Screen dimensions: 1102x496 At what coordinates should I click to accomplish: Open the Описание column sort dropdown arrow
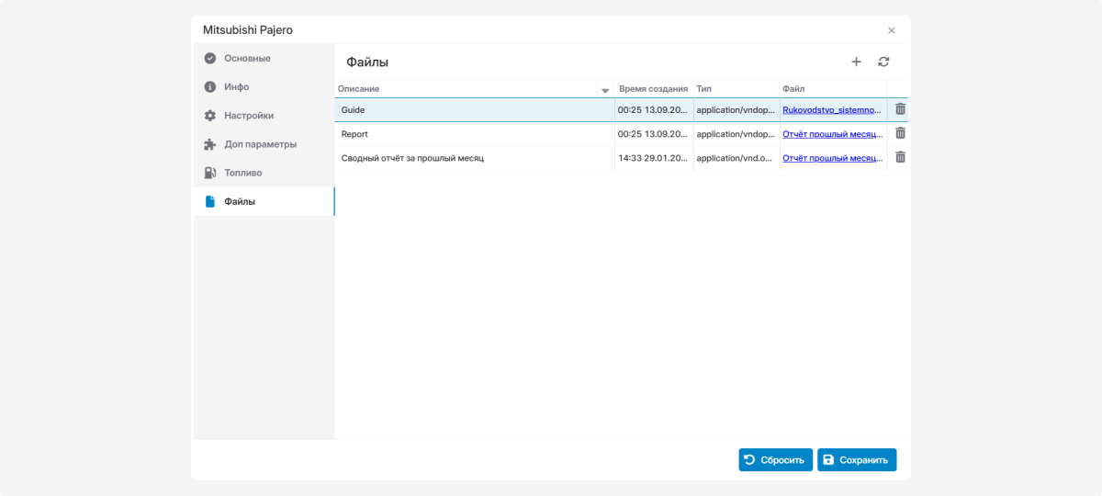click(604, 90)
